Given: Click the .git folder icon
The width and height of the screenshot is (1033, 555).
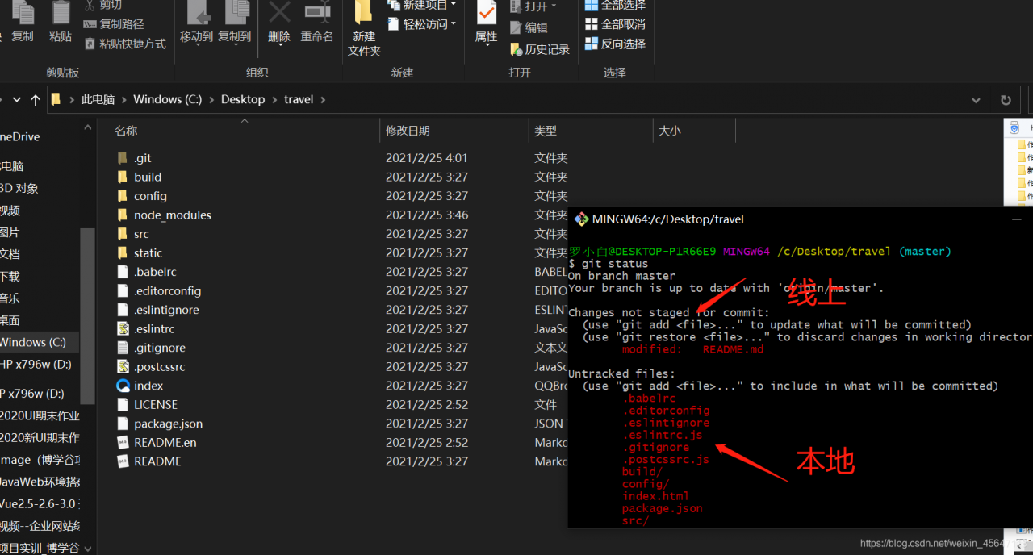Looking at the screenshot, I should click(x=122, y=158).
